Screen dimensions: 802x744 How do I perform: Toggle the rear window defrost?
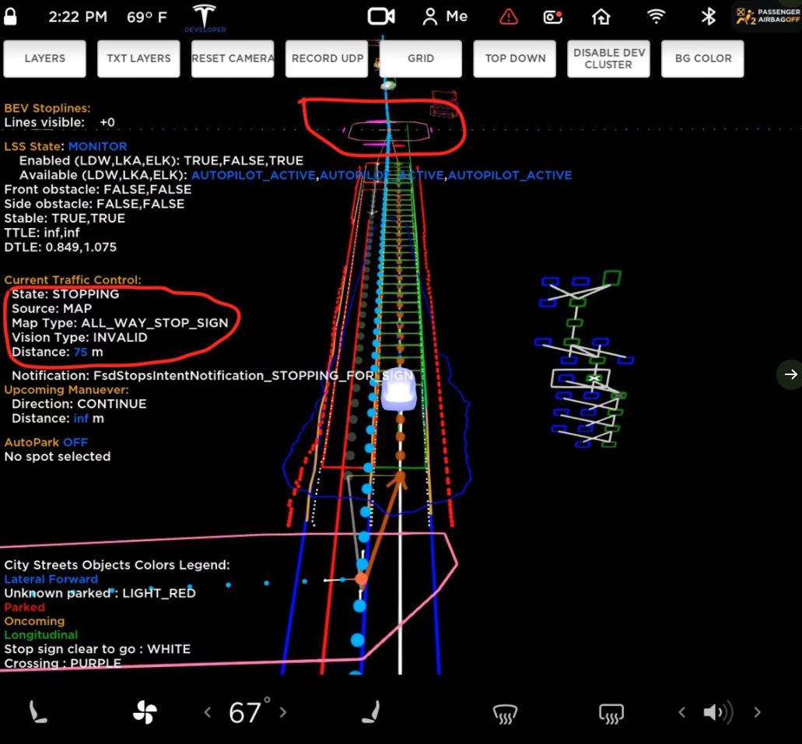tap(611, 714)
